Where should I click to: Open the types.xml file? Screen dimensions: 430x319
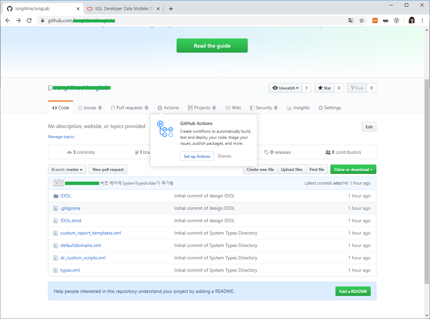click(x=70, y=270)
